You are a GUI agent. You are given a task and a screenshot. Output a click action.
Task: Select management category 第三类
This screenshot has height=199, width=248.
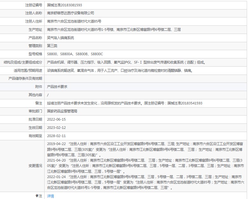(x=52, y=46)
